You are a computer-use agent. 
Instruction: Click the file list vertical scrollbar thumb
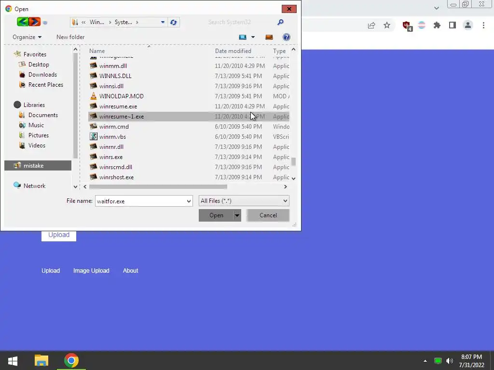(x=293, y=161)
